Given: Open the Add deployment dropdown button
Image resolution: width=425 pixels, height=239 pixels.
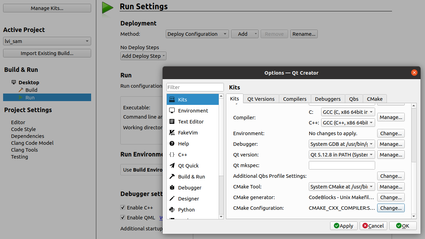Looking at the screenshot, I should click(245, 34).
